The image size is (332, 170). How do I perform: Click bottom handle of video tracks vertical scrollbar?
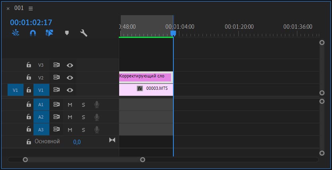322,93
